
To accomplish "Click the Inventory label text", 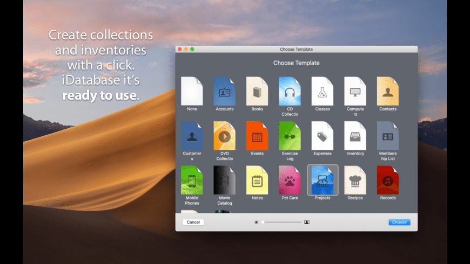I will coord(355,154).
